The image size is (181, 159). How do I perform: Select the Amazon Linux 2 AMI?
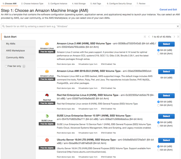tap(166, 44)
